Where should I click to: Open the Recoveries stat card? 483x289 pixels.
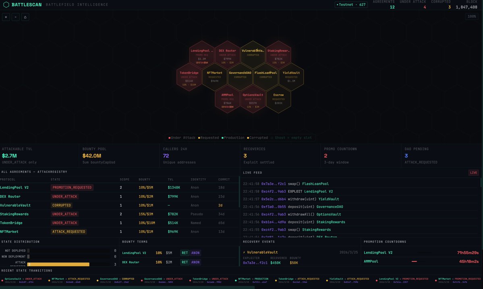[x=281, y=156]
